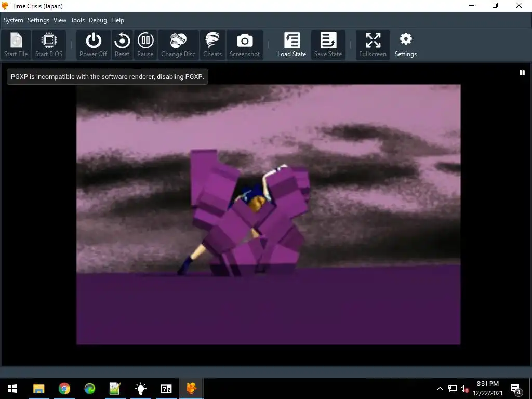Screen dimensions: 532x399
Task: Open the Settings menu in menu bar
Action: (x=38, y=20)
